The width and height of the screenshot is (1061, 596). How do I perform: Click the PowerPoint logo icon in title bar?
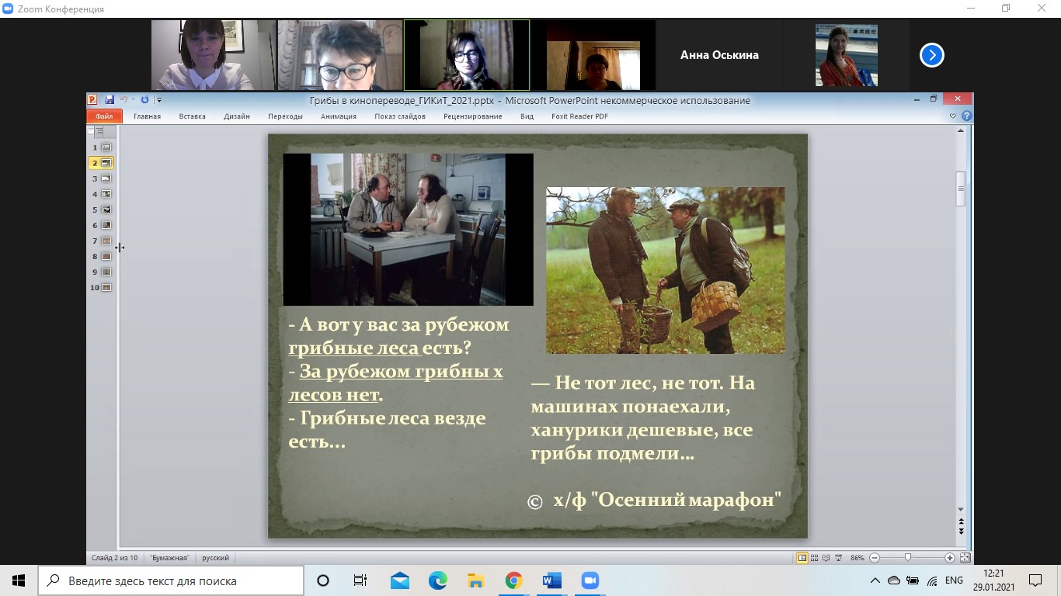(92, 99)
